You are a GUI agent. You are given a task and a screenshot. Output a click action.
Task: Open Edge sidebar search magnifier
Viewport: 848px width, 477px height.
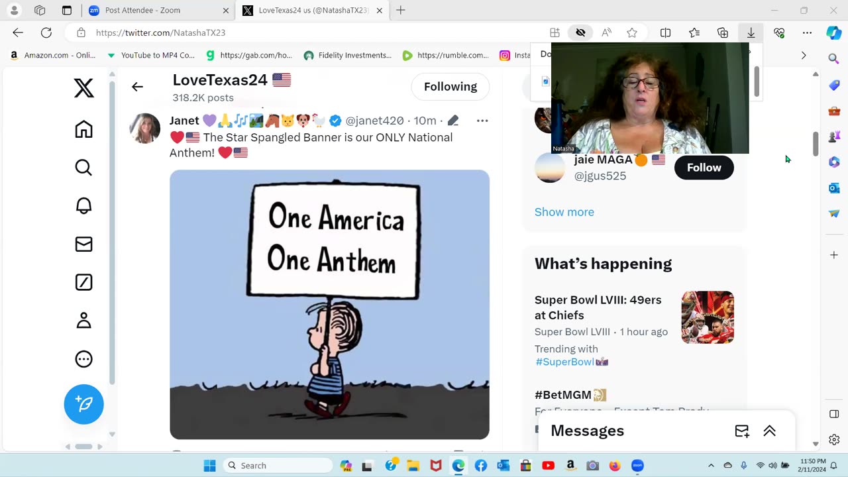(x=834, y=59)
